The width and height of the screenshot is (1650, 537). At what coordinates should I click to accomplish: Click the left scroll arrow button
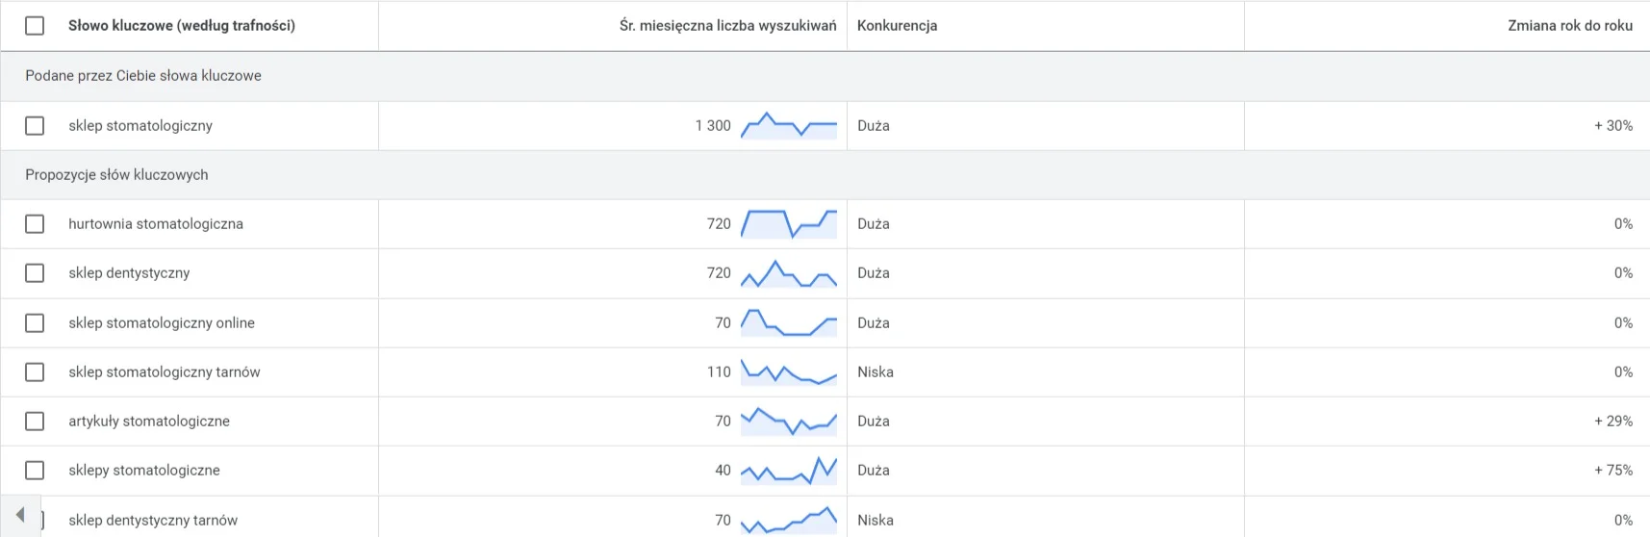coord(20,515)
